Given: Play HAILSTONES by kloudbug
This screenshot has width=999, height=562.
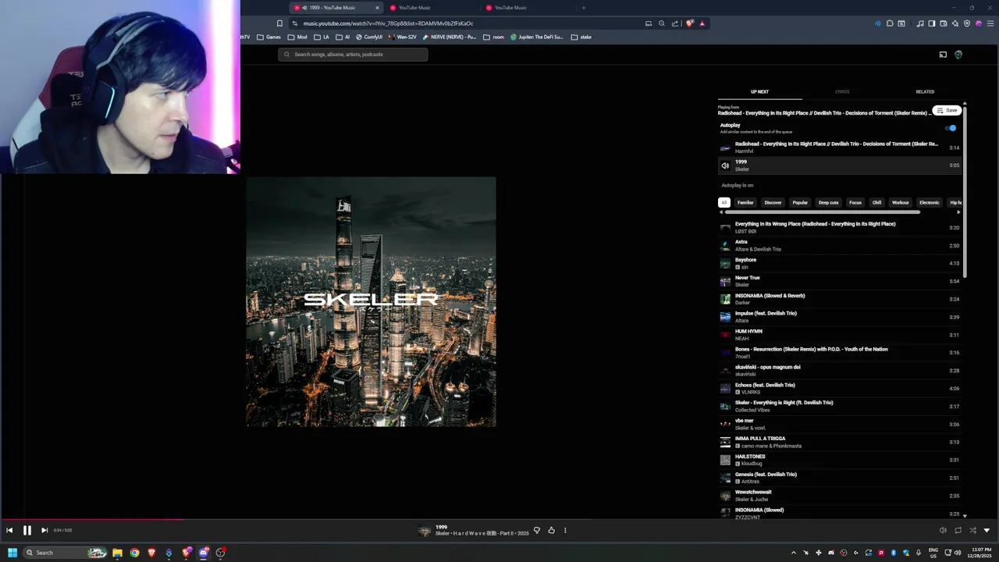Looking at the screenshot, I should click(839, 460).
